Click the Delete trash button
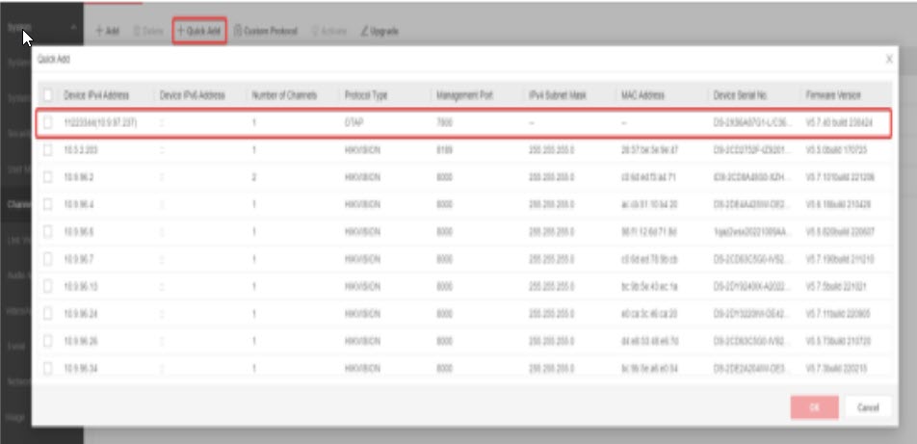This screenshot has width=917, height=444. pyautogui.click(x=147, y=31)
